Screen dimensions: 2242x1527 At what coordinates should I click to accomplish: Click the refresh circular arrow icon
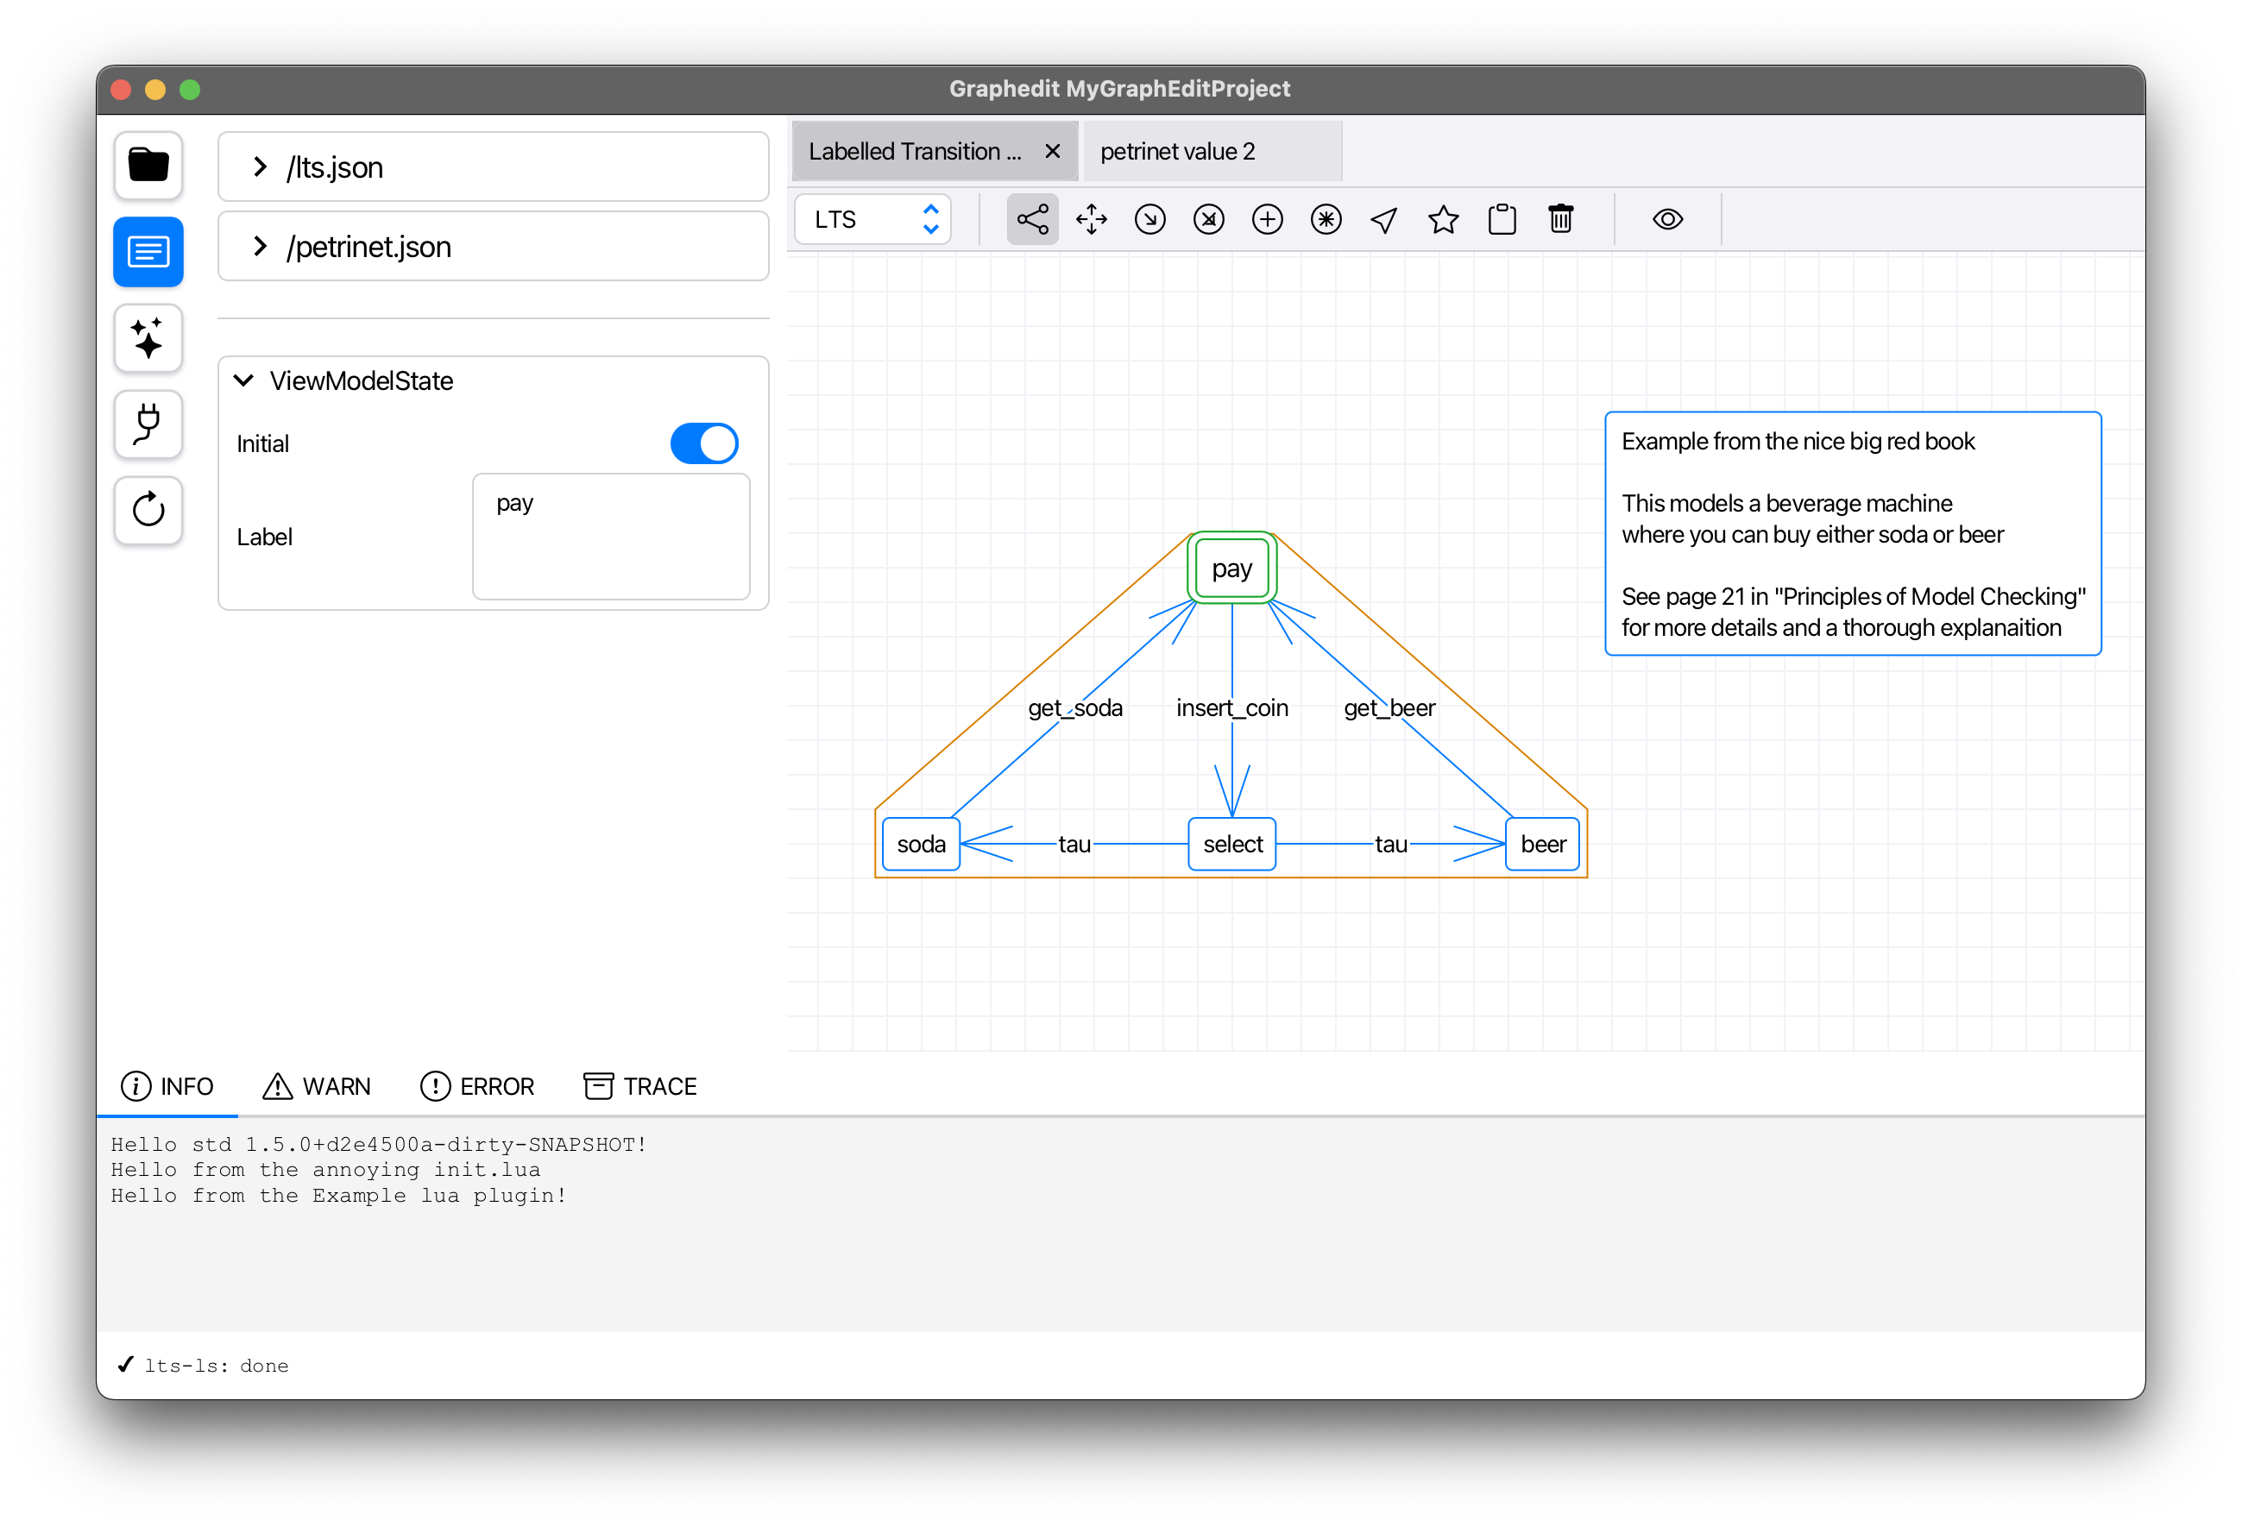tap(148, 510)
